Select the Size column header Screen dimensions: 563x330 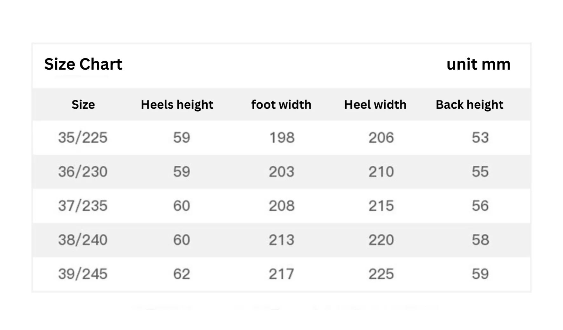(83, 105)
